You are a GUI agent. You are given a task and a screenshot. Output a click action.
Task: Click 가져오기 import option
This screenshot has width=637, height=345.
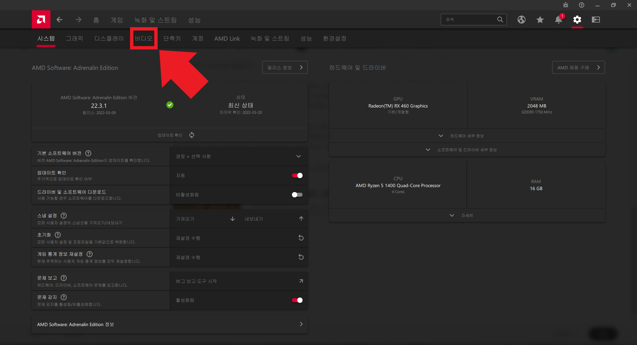[185, 219]
